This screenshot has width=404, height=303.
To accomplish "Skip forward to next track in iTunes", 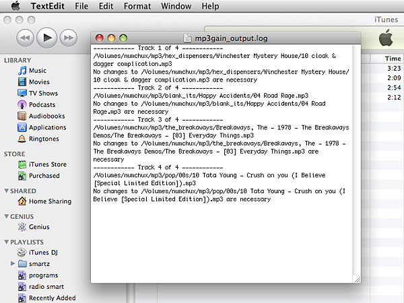I will point(68,38).
